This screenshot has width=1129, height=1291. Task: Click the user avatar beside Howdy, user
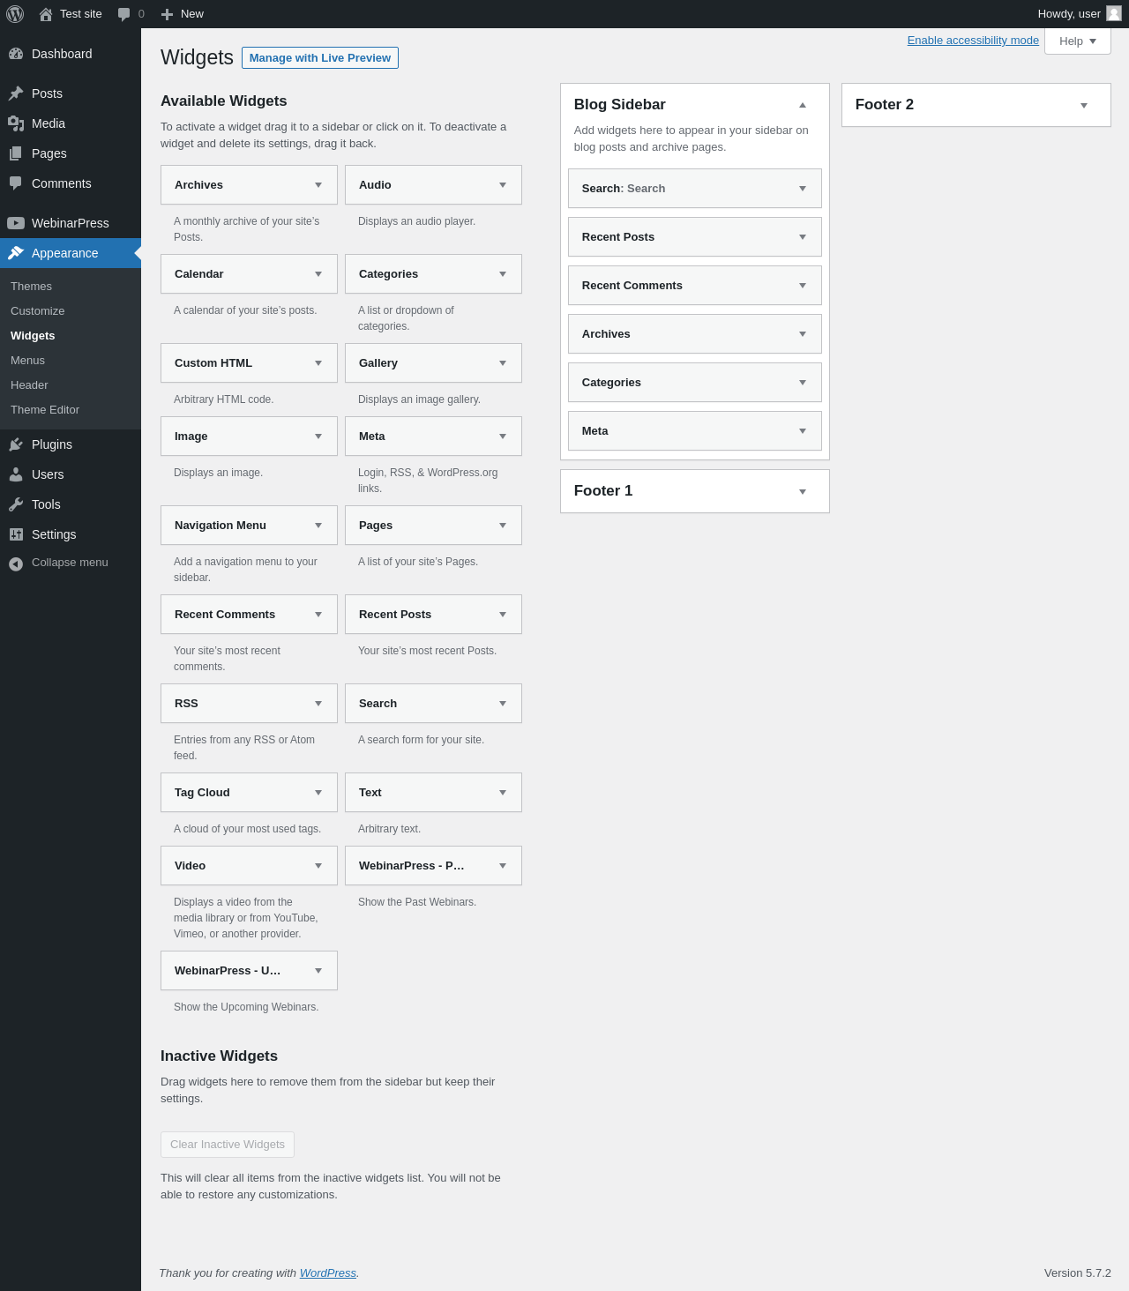[1114, 13]
